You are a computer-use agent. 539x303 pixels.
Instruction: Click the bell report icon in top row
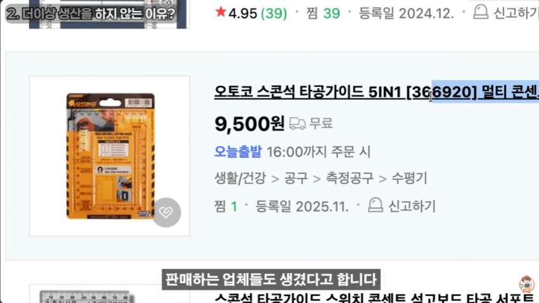click(x=480, y=12)
